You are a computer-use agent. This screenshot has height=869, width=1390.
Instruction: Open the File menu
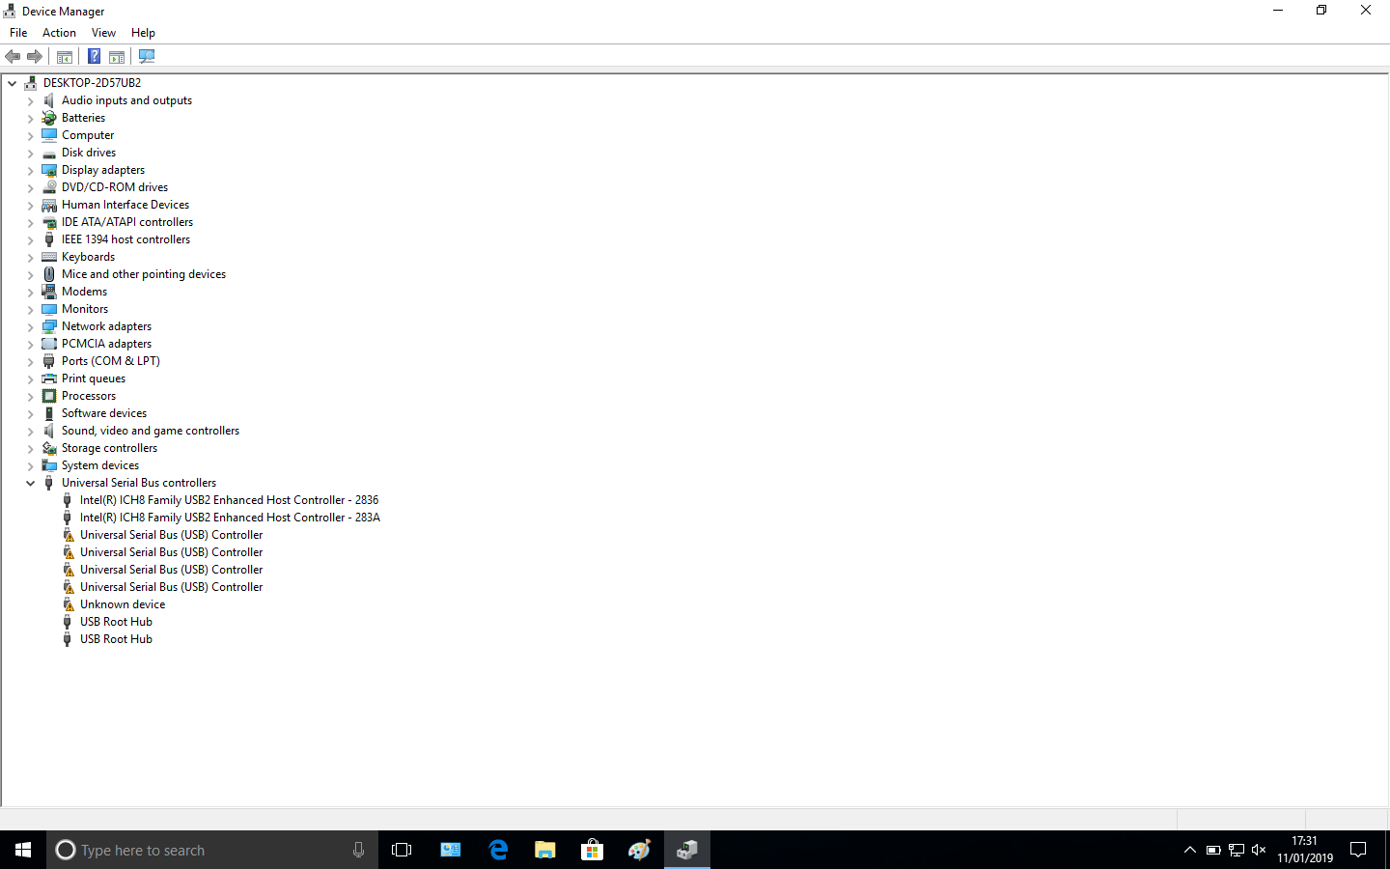coord(18,33)
